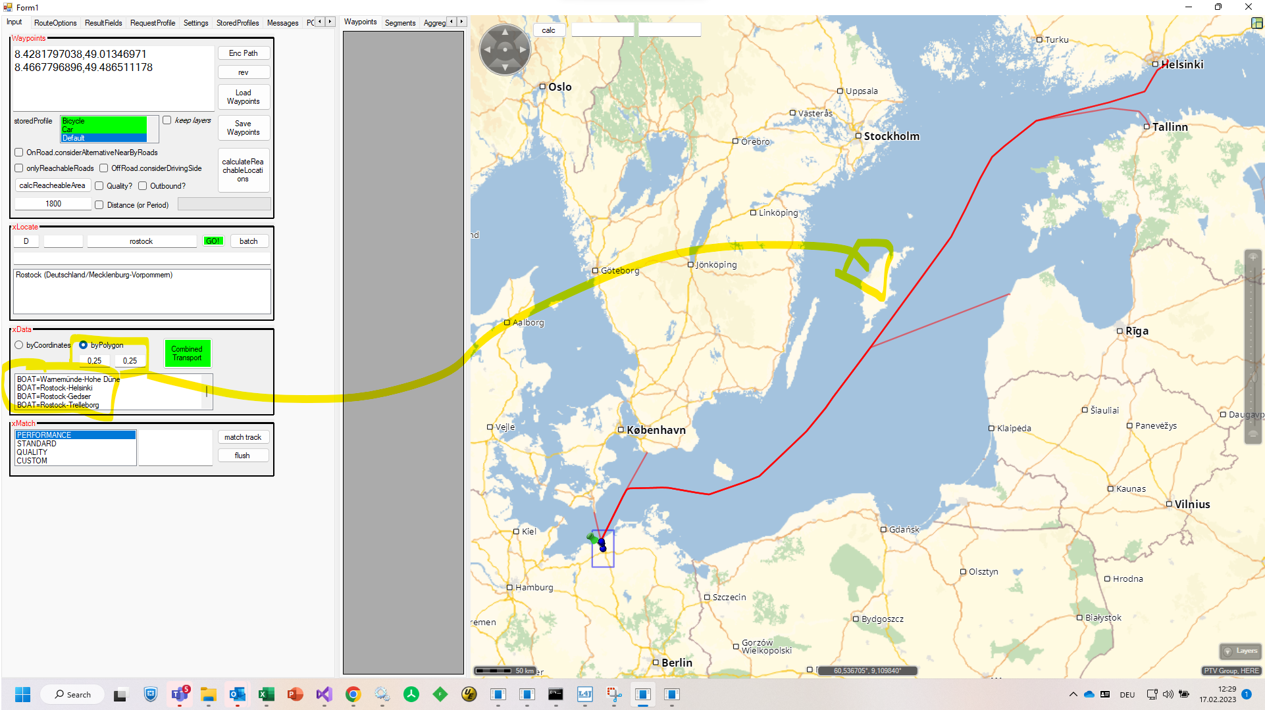Select BOAT=Rostock-Helsinki list entry
1265x710 pixels.
click(x=55, y=388)
